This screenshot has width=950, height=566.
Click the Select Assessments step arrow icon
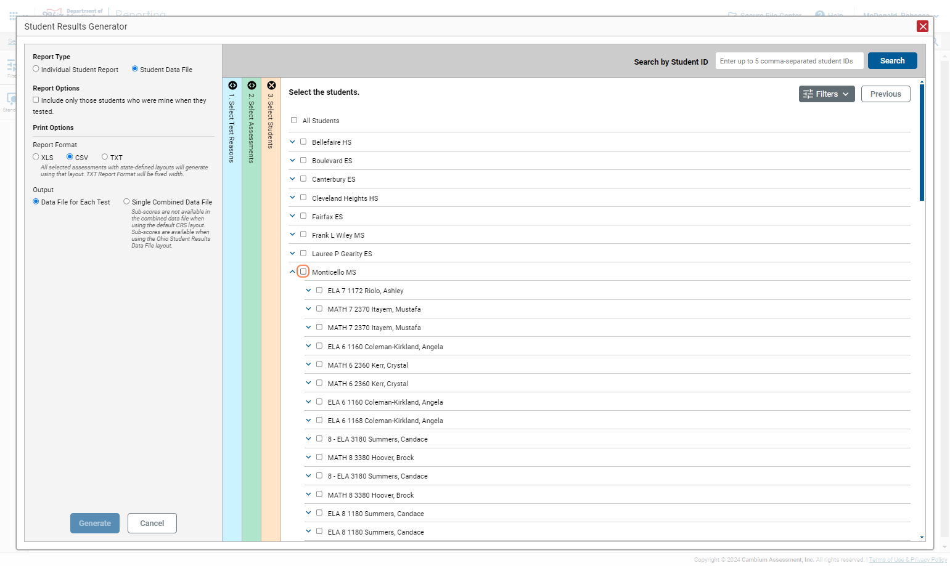(252, 86)
